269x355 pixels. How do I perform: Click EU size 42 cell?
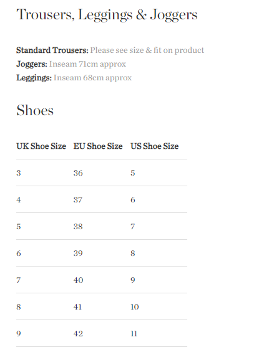[x=78, y=334]
